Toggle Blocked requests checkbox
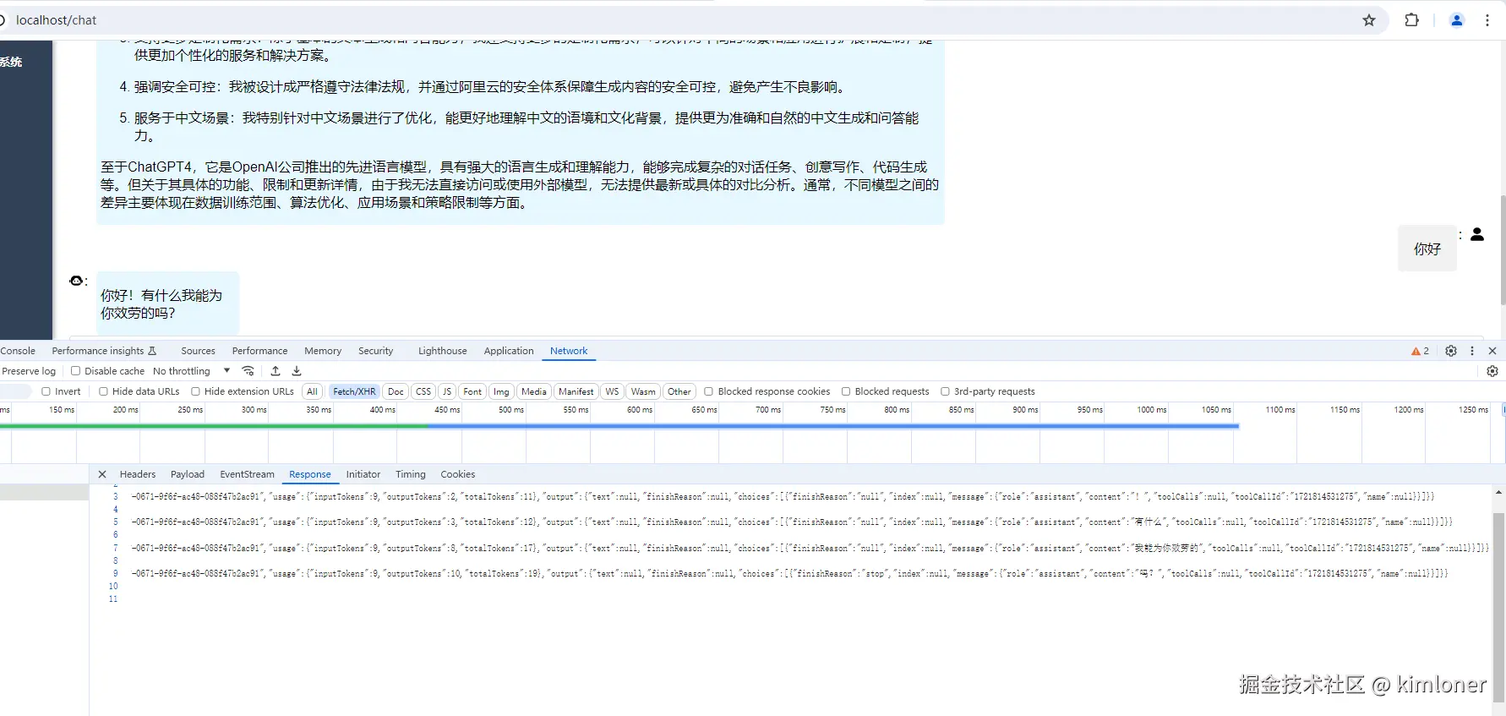This screenshot has width=1506, height=716. pyautogui.click(x=845, y=391)
